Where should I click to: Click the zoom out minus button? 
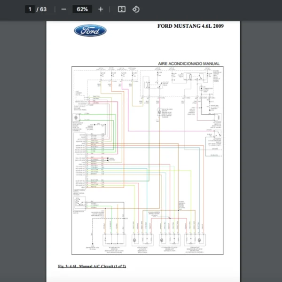tap(64, 9)
